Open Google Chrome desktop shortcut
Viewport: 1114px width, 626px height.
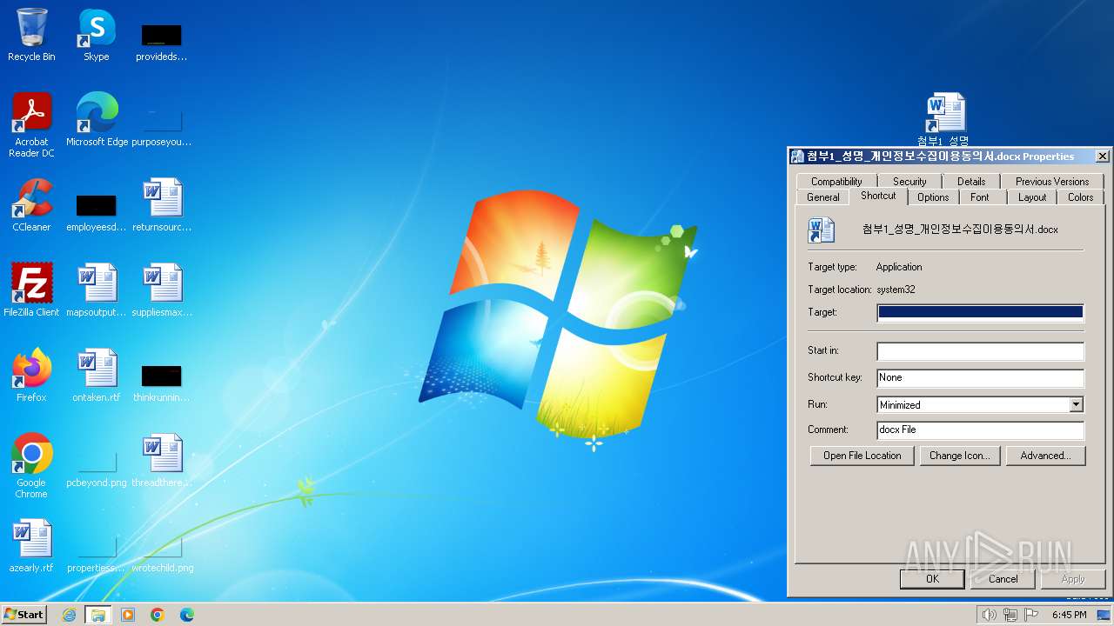point(31,466)
